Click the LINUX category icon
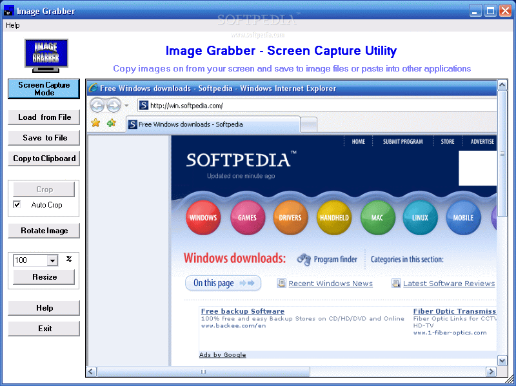The height and width of the screenshot is (386, 516). point(420,218)
